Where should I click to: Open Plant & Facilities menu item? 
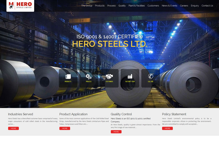click(137, 6)
